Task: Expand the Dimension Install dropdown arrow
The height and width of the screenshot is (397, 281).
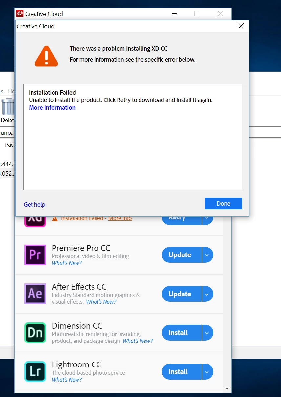Action: click(207, 333)
